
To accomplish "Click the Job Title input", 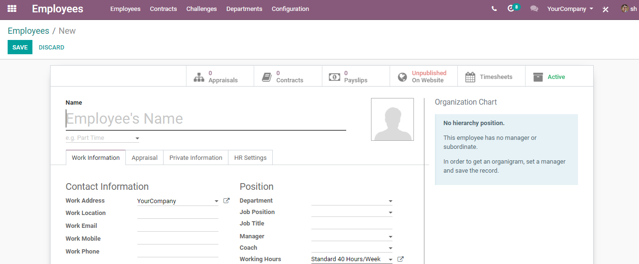I will [x=352, y=224].
